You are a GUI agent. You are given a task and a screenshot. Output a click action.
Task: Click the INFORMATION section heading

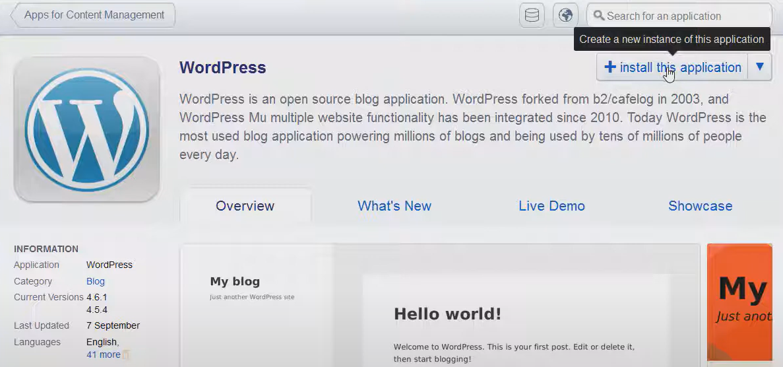click(x=46, y=249)
